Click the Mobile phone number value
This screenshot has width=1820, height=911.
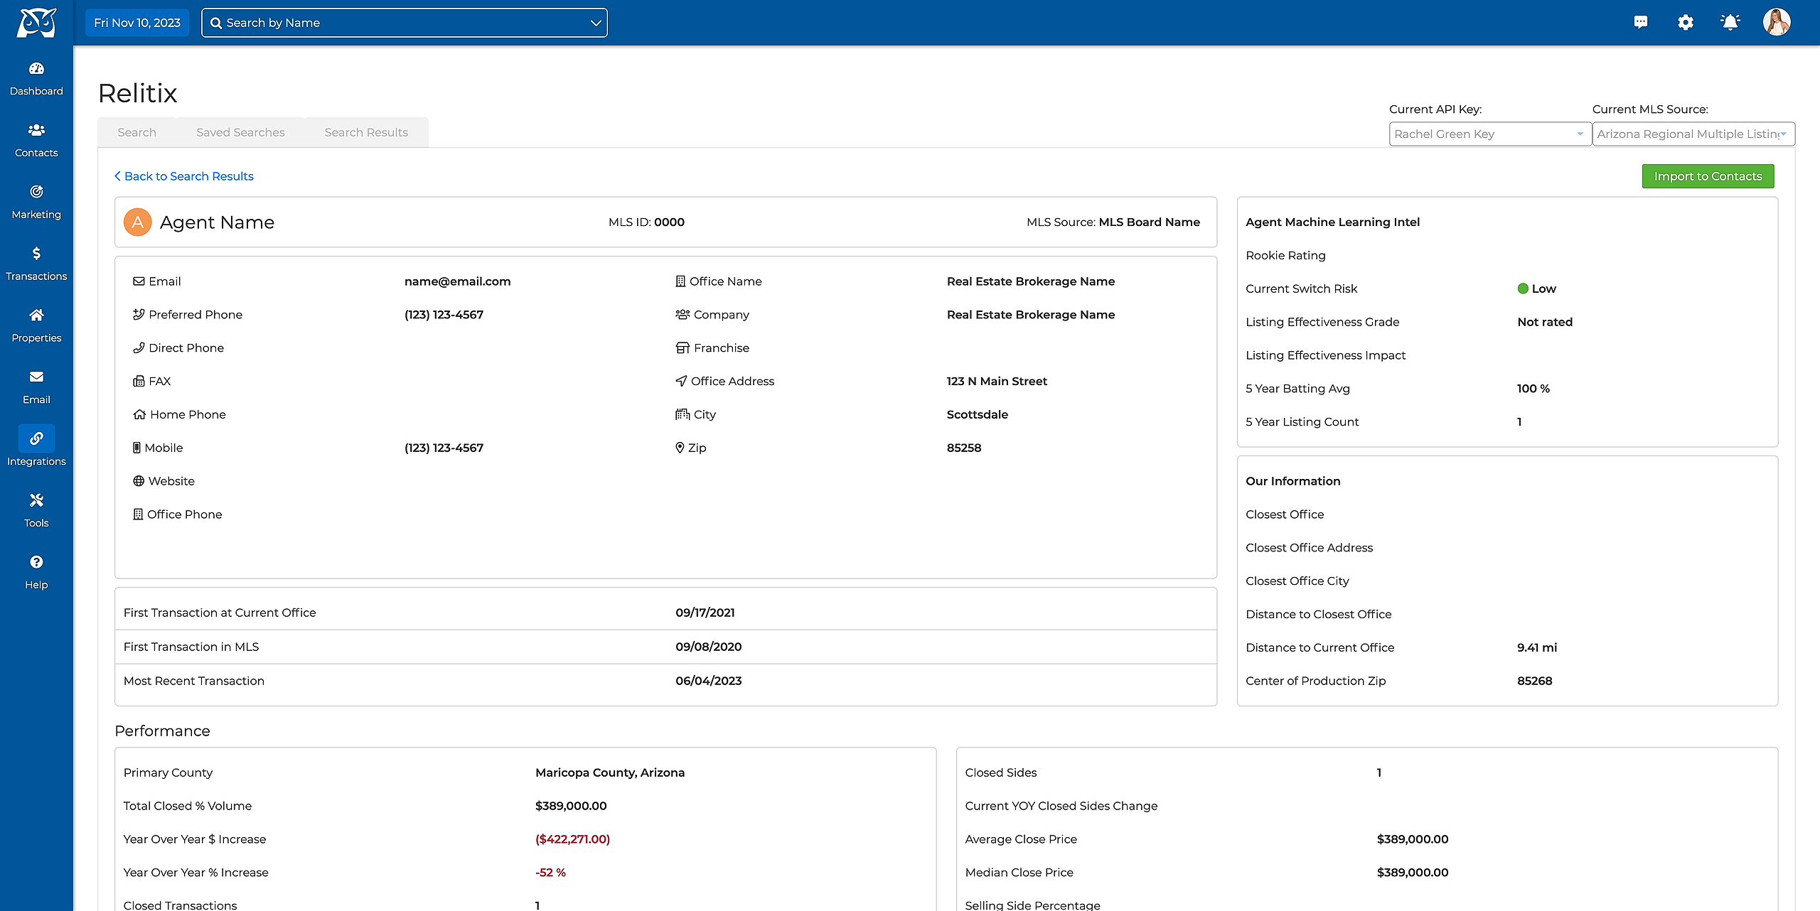point(444,448)
